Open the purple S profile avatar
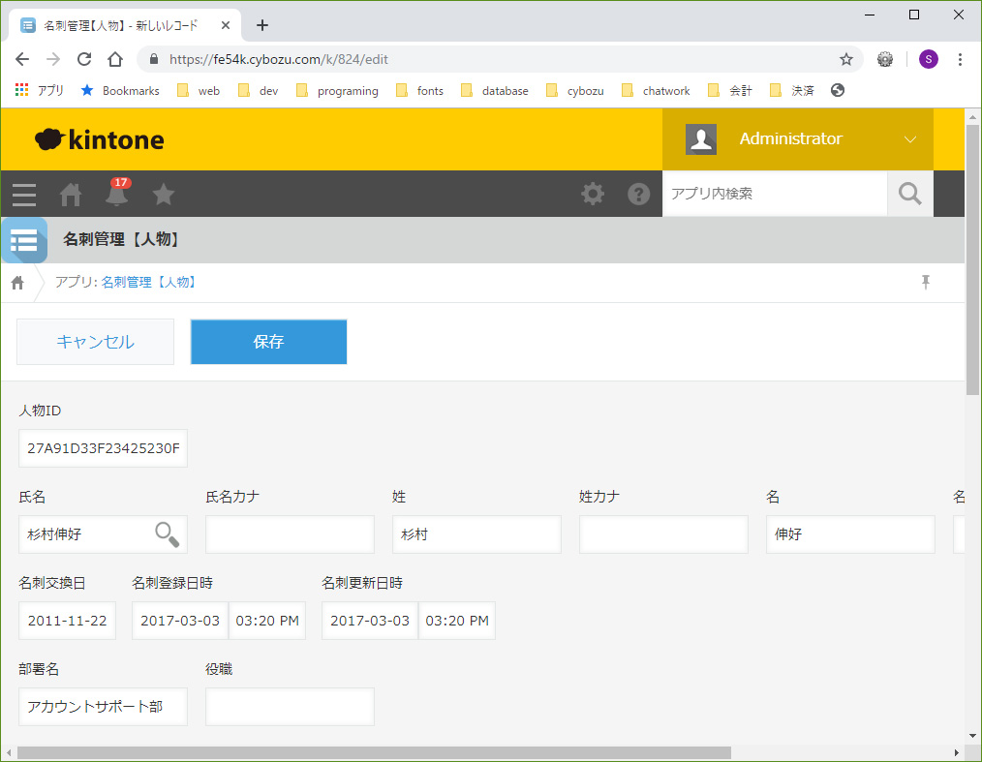 [x=928, y=59]
